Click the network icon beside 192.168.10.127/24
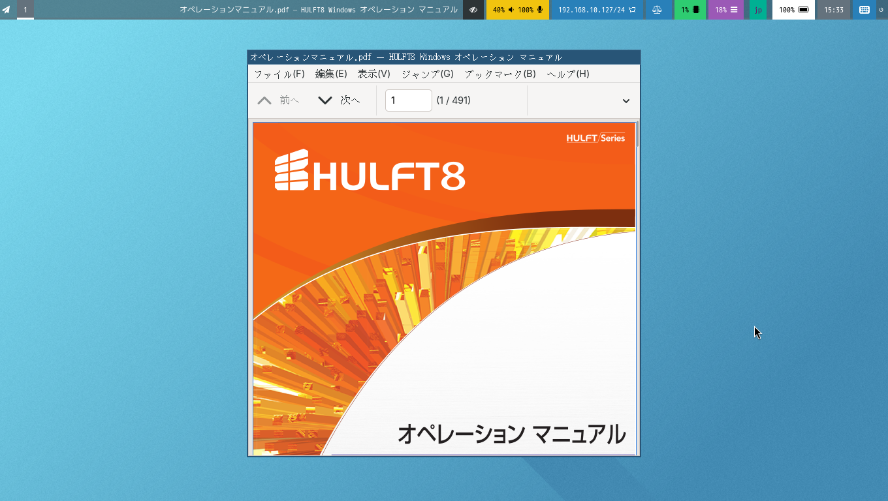The image size is (888, 501). [632, 10]
